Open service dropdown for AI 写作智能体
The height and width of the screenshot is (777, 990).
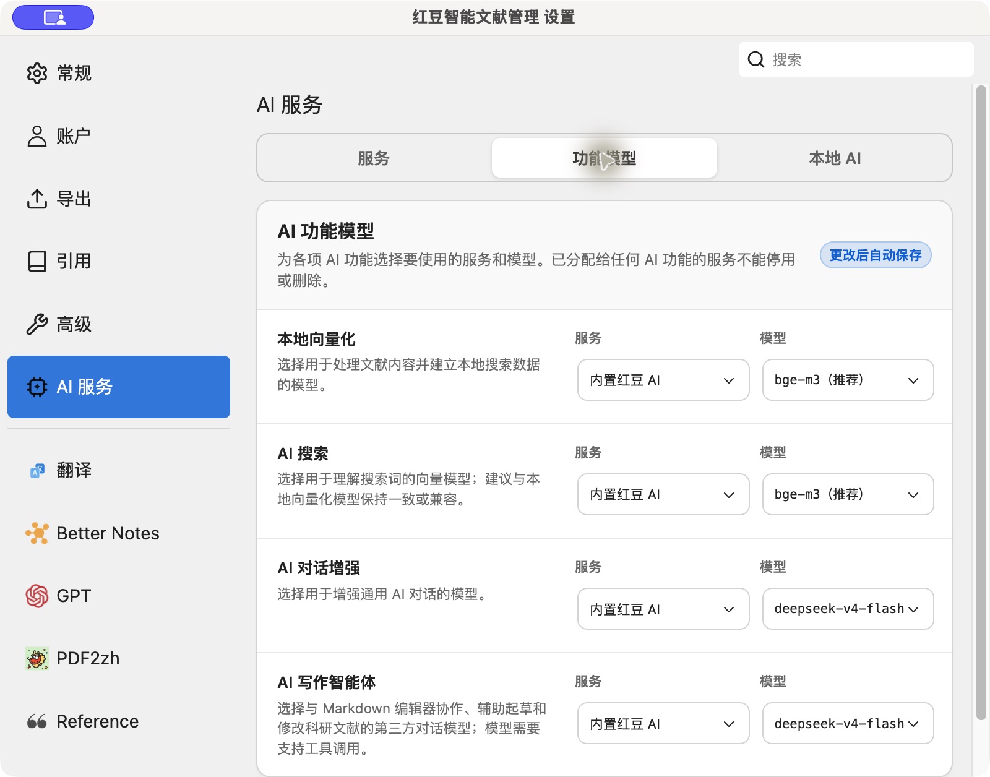click(x=663, y=723)
